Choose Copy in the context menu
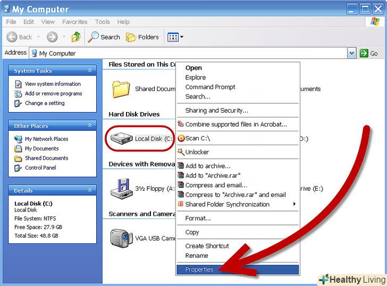The width and height of the screenshot is (387, 286). (x=238, y=232)
